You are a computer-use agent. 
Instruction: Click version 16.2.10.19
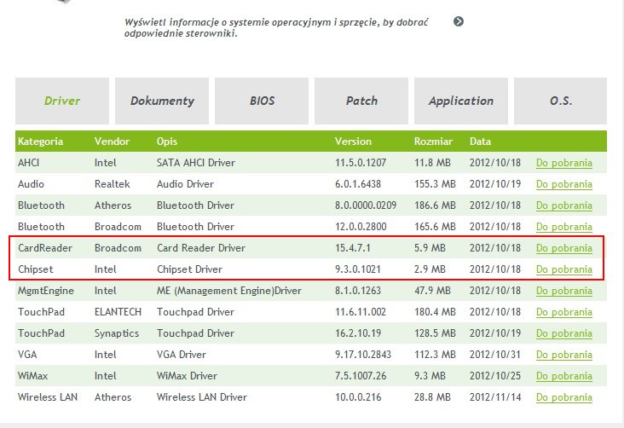click(x=358, y=333)
